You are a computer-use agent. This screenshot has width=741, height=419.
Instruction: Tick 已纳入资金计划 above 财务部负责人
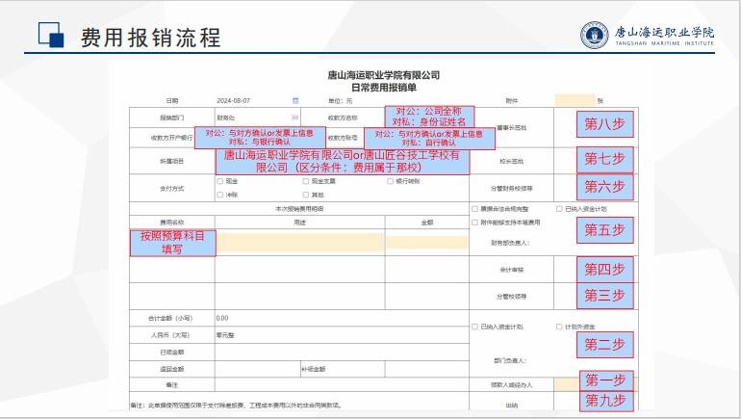[x=559, y=209]
